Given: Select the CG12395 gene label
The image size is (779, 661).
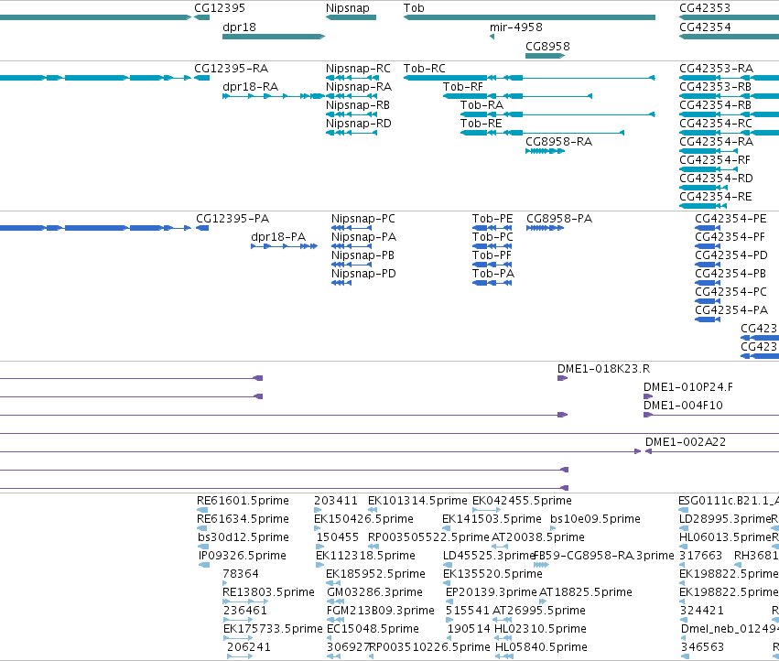Looking at the screenshot, I should [x=219, y=8].
